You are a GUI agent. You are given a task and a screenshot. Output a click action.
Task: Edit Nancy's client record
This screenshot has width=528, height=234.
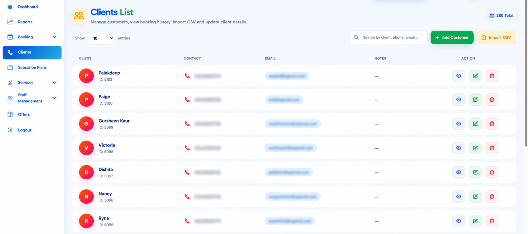[475, 196]
